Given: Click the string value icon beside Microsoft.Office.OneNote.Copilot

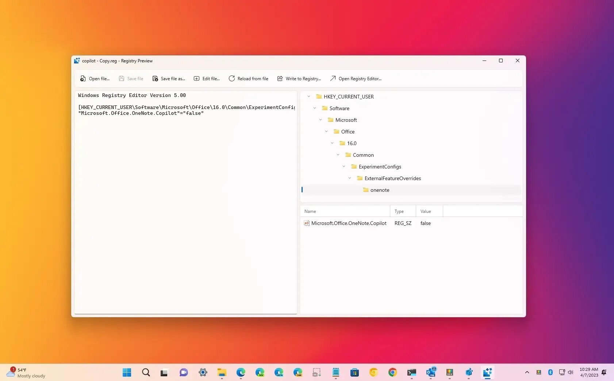Looking at the screenshot, I should (x=307, y=223).
